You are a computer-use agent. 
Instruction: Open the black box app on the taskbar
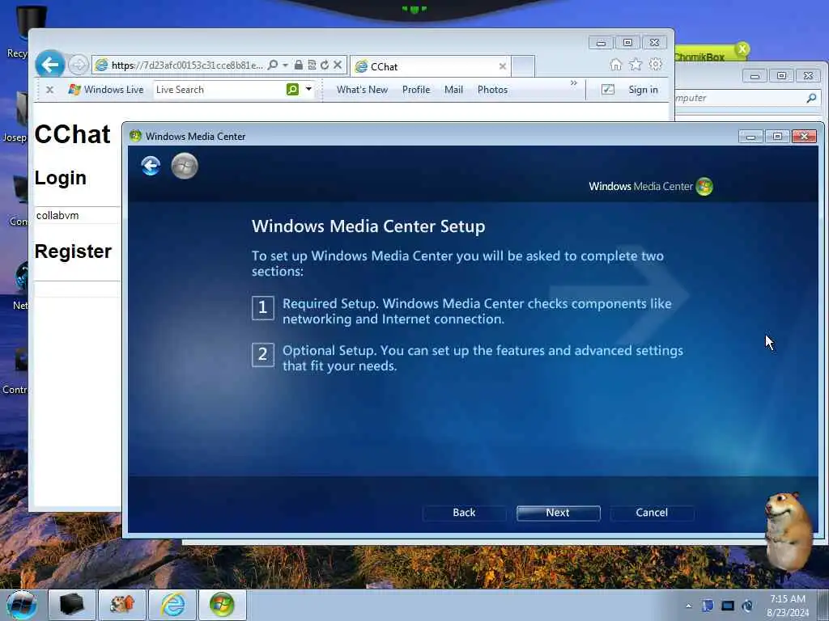(72, 605)
